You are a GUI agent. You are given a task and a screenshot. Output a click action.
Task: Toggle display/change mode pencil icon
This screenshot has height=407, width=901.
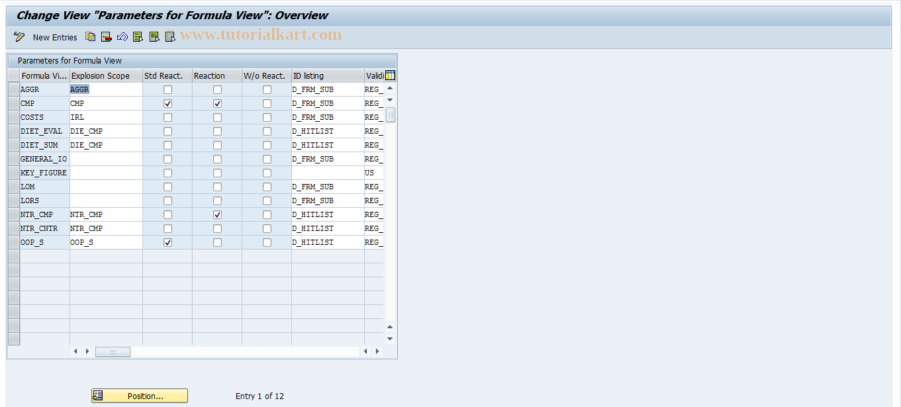(19, 37)
